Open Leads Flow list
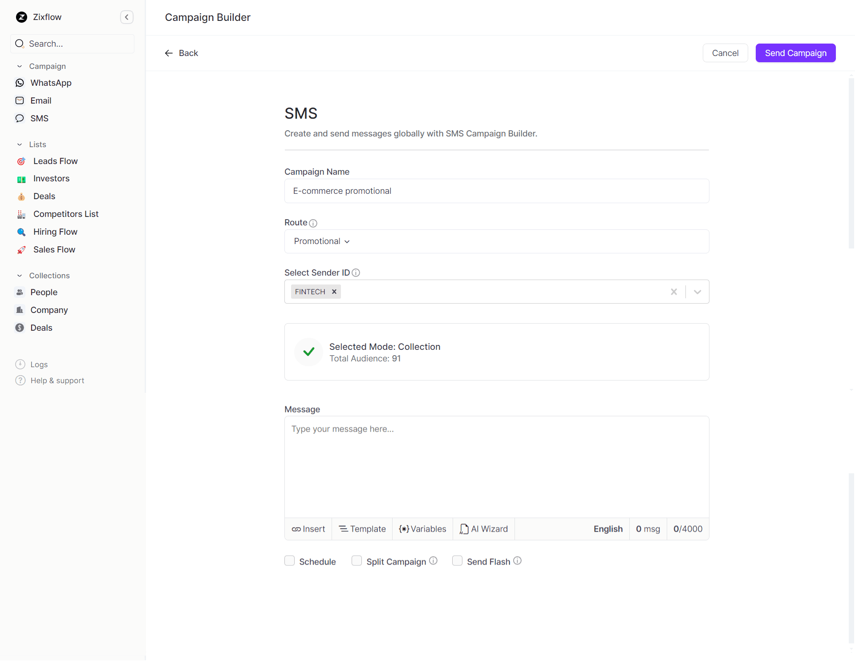This screenshot has width=855, height=661. [55, 161]
